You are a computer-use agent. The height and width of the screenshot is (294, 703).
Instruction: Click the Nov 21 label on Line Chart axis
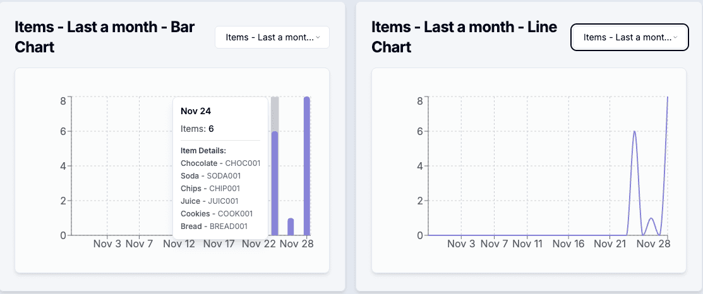610,244
